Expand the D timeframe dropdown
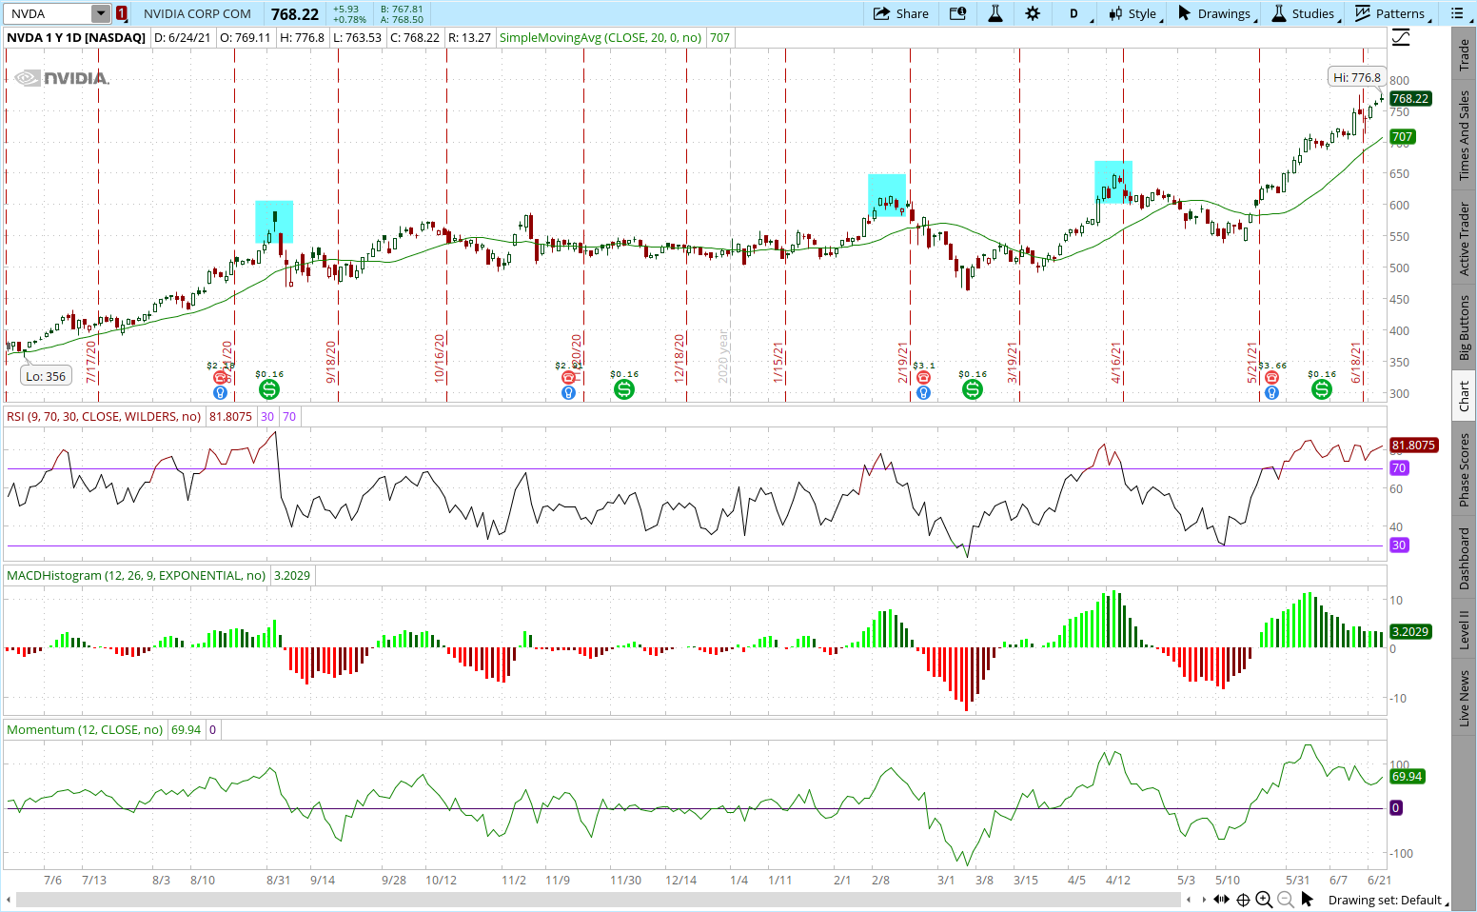Screen dimensions: 1477x912 pos(1079,13)
